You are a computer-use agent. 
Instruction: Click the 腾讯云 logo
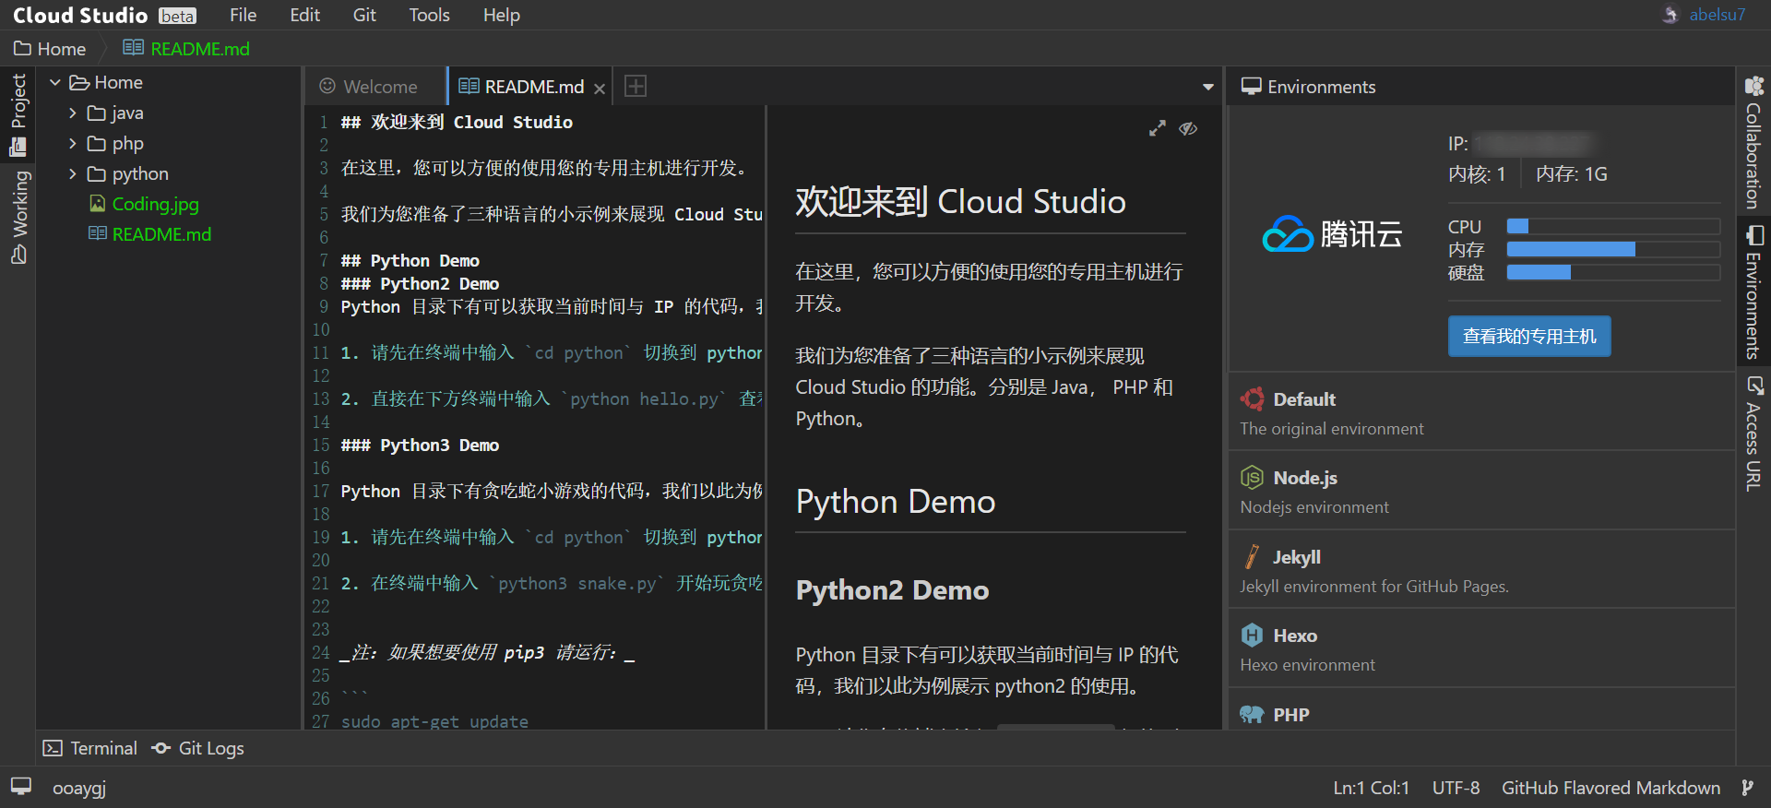tap(1332, 234)
